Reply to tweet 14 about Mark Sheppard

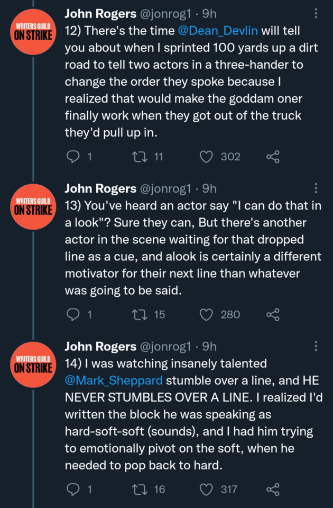[x=73, y=489]
